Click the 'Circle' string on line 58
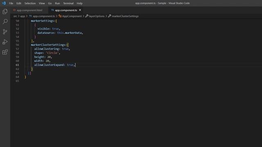Viewport: 262px width, 147px height. click(52, 53)
